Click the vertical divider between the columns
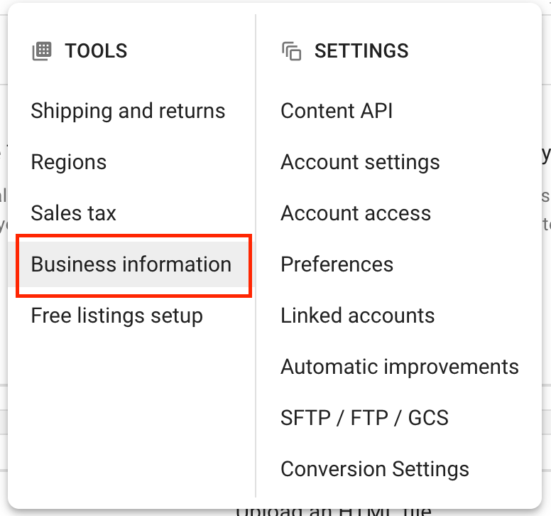This screenshot has width=551, height=516. point(256,256)
